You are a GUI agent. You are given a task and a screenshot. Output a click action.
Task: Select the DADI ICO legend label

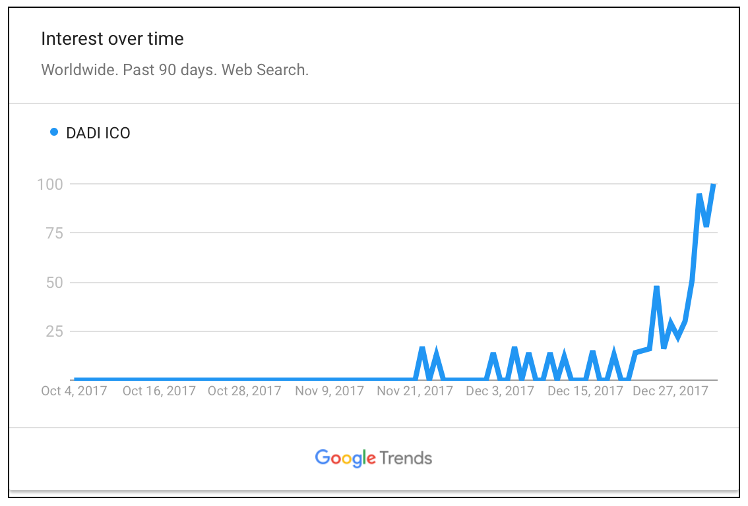tap(98, 133)
